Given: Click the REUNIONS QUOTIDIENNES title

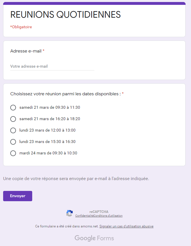Looking at the screenshot, I should click(66, 15).
